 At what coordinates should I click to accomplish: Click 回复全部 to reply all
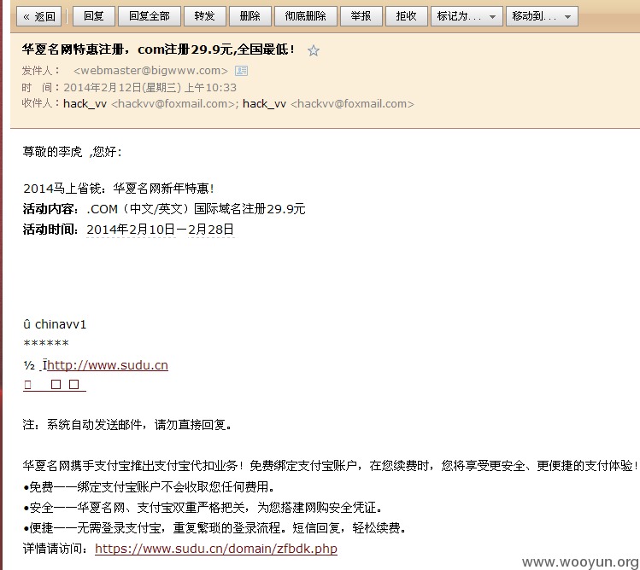150,16
